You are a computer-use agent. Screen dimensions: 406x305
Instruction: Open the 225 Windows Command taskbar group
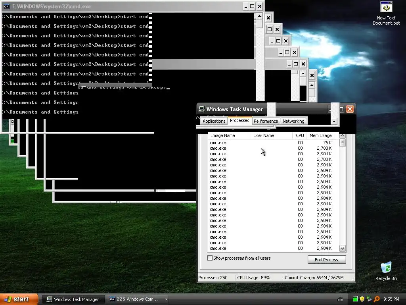[x=138, y=299]
